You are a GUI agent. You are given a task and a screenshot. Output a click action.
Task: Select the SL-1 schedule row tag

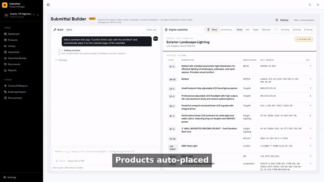pyautogui.click(x=172, y=67)
